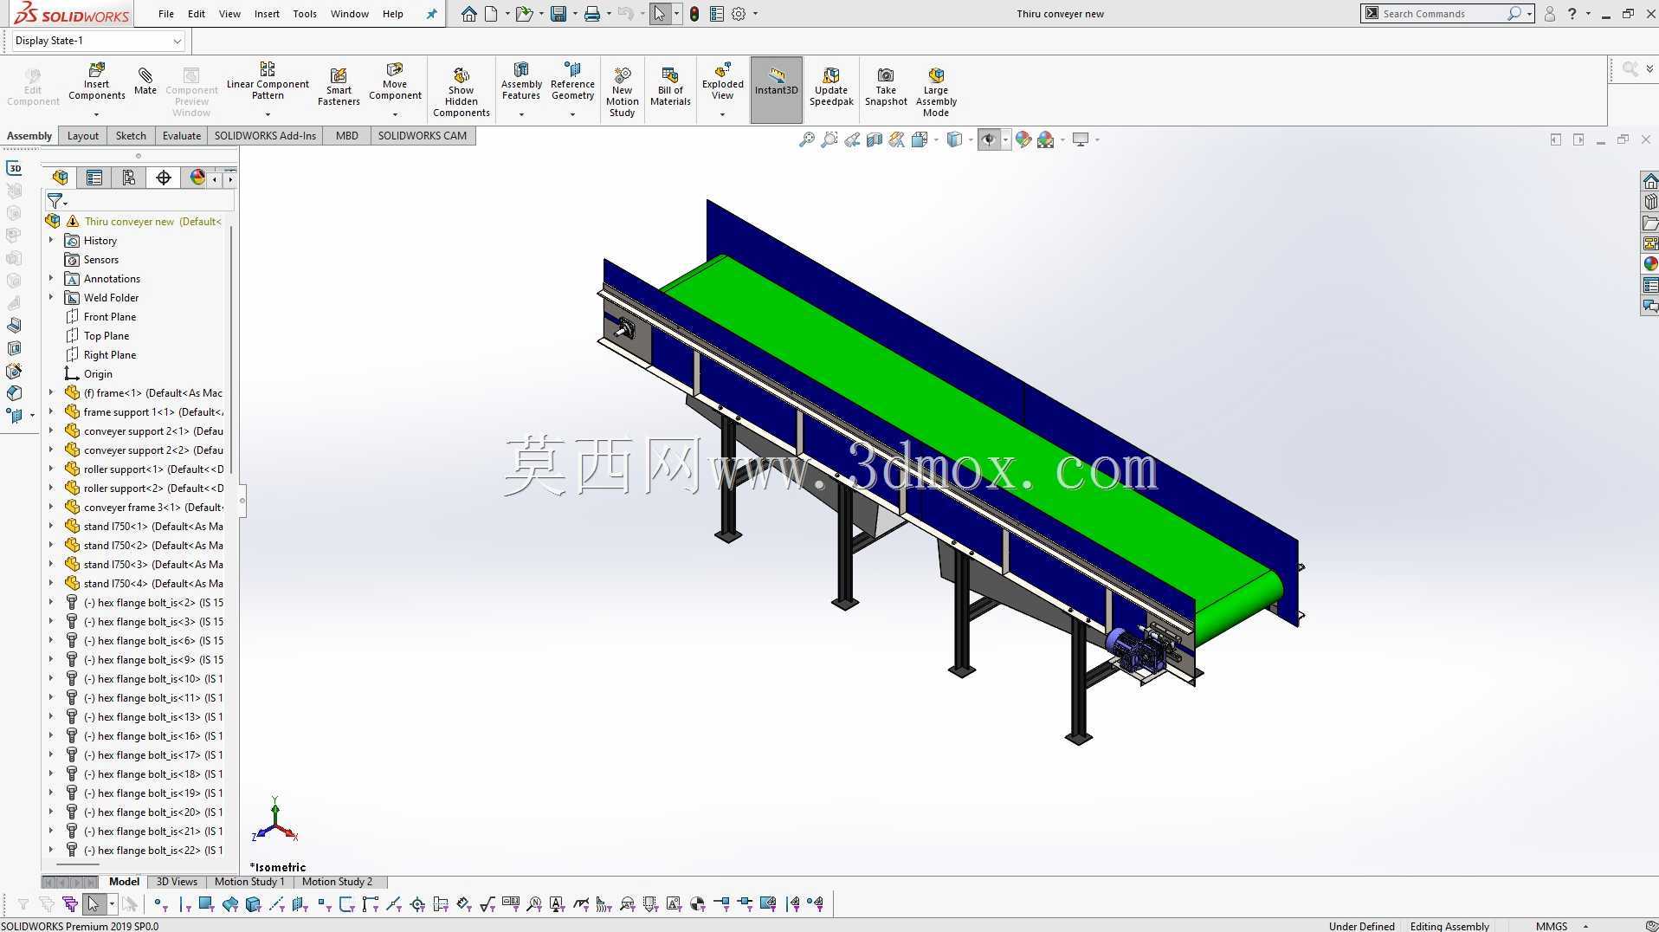Screen dimensions: 1659x932
Task: Insert a Bill of Materials
Action: (x=670, y=87)
